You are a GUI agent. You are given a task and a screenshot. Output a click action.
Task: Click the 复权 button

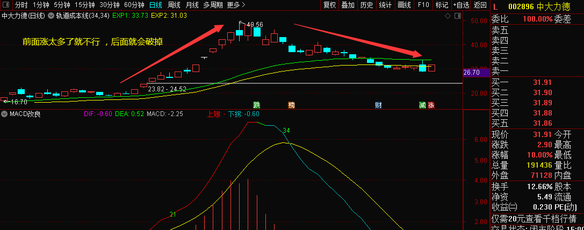(330, 5)
